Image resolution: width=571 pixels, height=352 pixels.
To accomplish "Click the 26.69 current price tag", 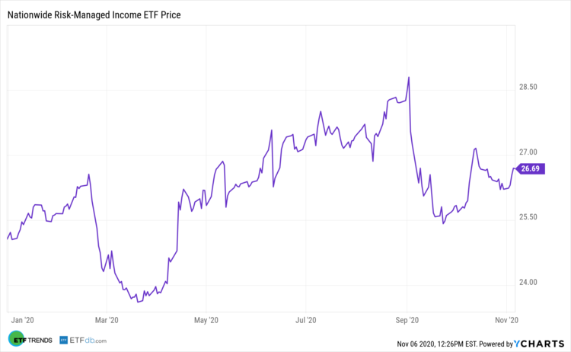I will click(x=531, y=169).
